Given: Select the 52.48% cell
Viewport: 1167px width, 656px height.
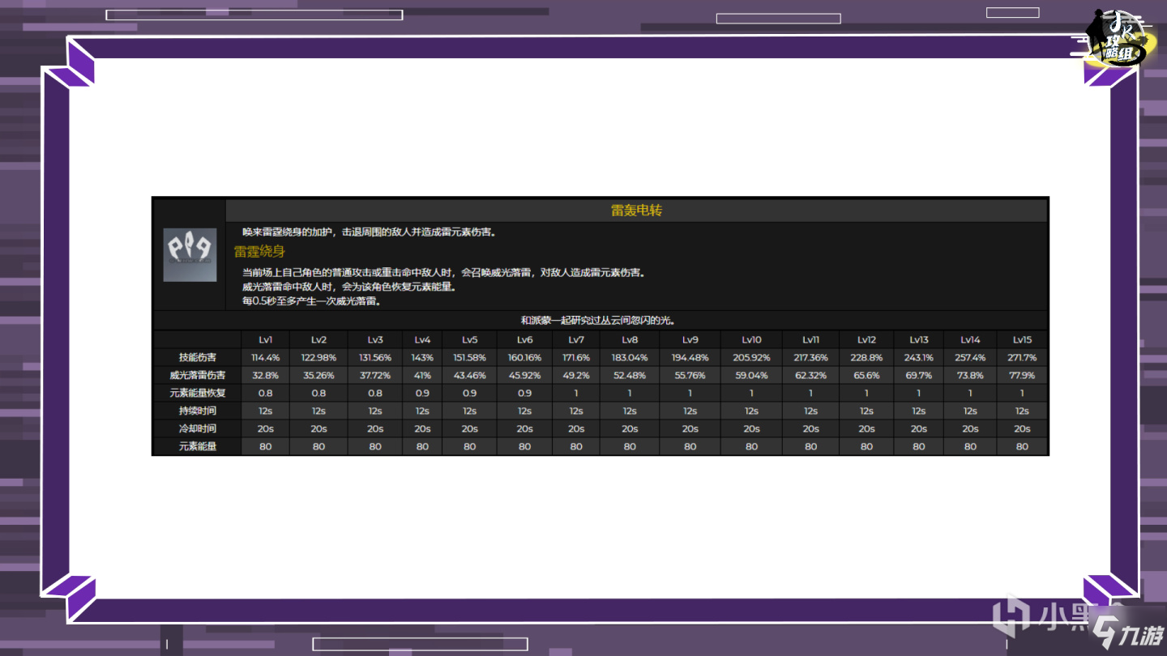Looking at the screenshot, I should pos(630,375).
